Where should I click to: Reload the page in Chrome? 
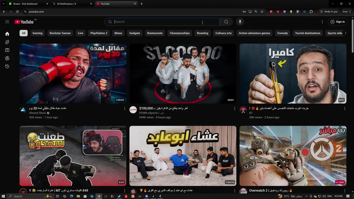click(x=17, y=12)
